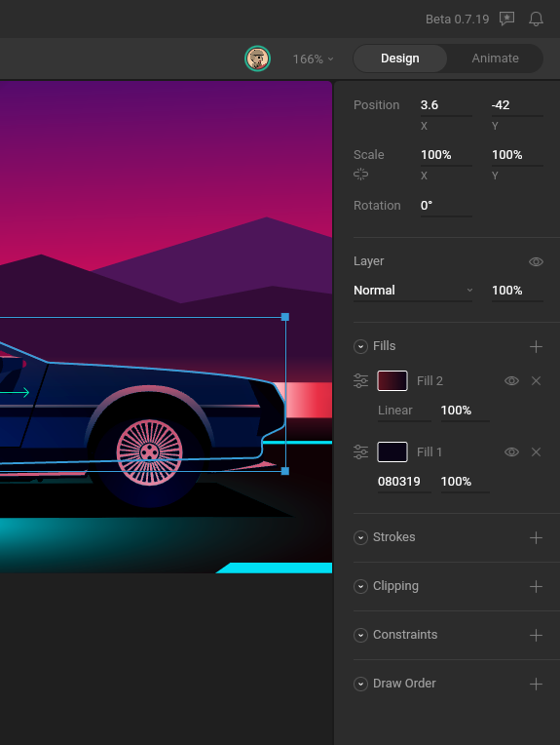Viewport: 560px width, 745px height.
Task: Add a new stroke with plus icon
Action: click(536, 537)
